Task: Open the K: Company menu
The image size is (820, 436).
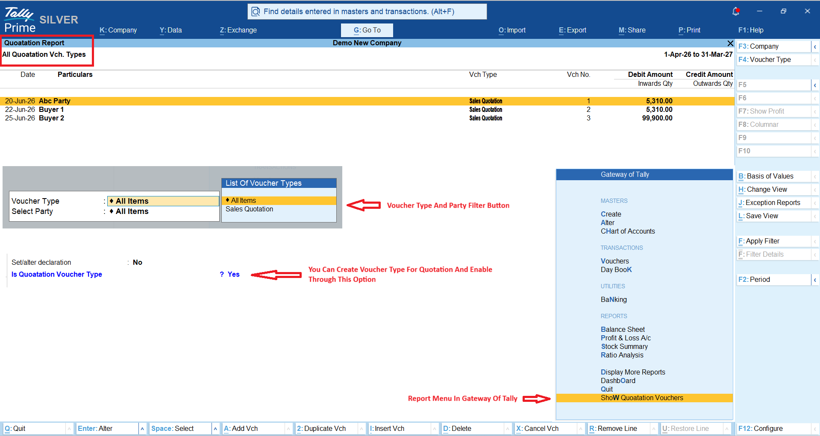Action: point(118,30)
